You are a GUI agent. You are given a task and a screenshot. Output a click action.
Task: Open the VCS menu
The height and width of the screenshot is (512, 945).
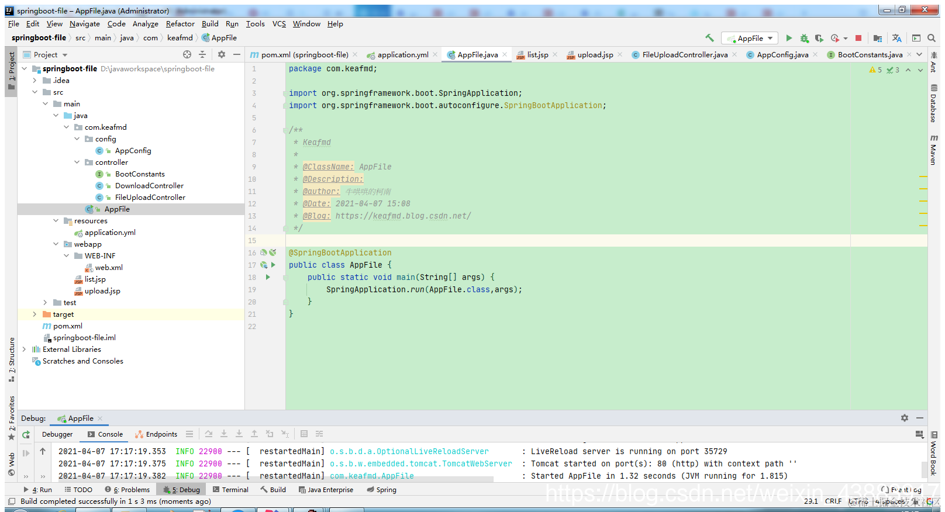tap(279, 24)
